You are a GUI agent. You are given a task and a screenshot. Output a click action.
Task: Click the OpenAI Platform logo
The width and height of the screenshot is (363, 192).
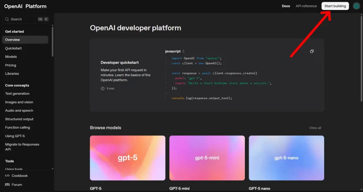26,6
